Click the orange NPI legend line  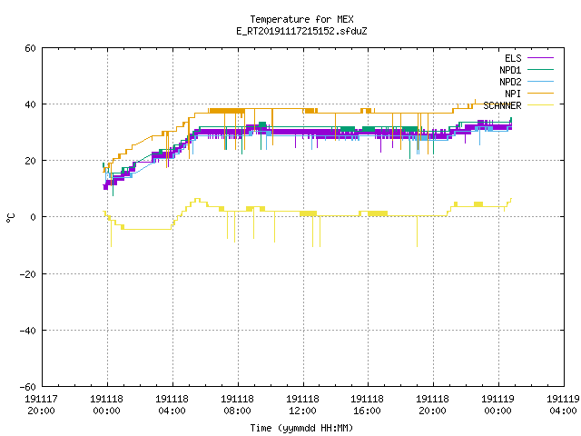pyautogui.click(x=540, y=93)
